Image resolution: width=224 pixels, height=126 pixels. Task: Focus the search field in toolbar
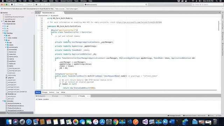tap(207, 5)
